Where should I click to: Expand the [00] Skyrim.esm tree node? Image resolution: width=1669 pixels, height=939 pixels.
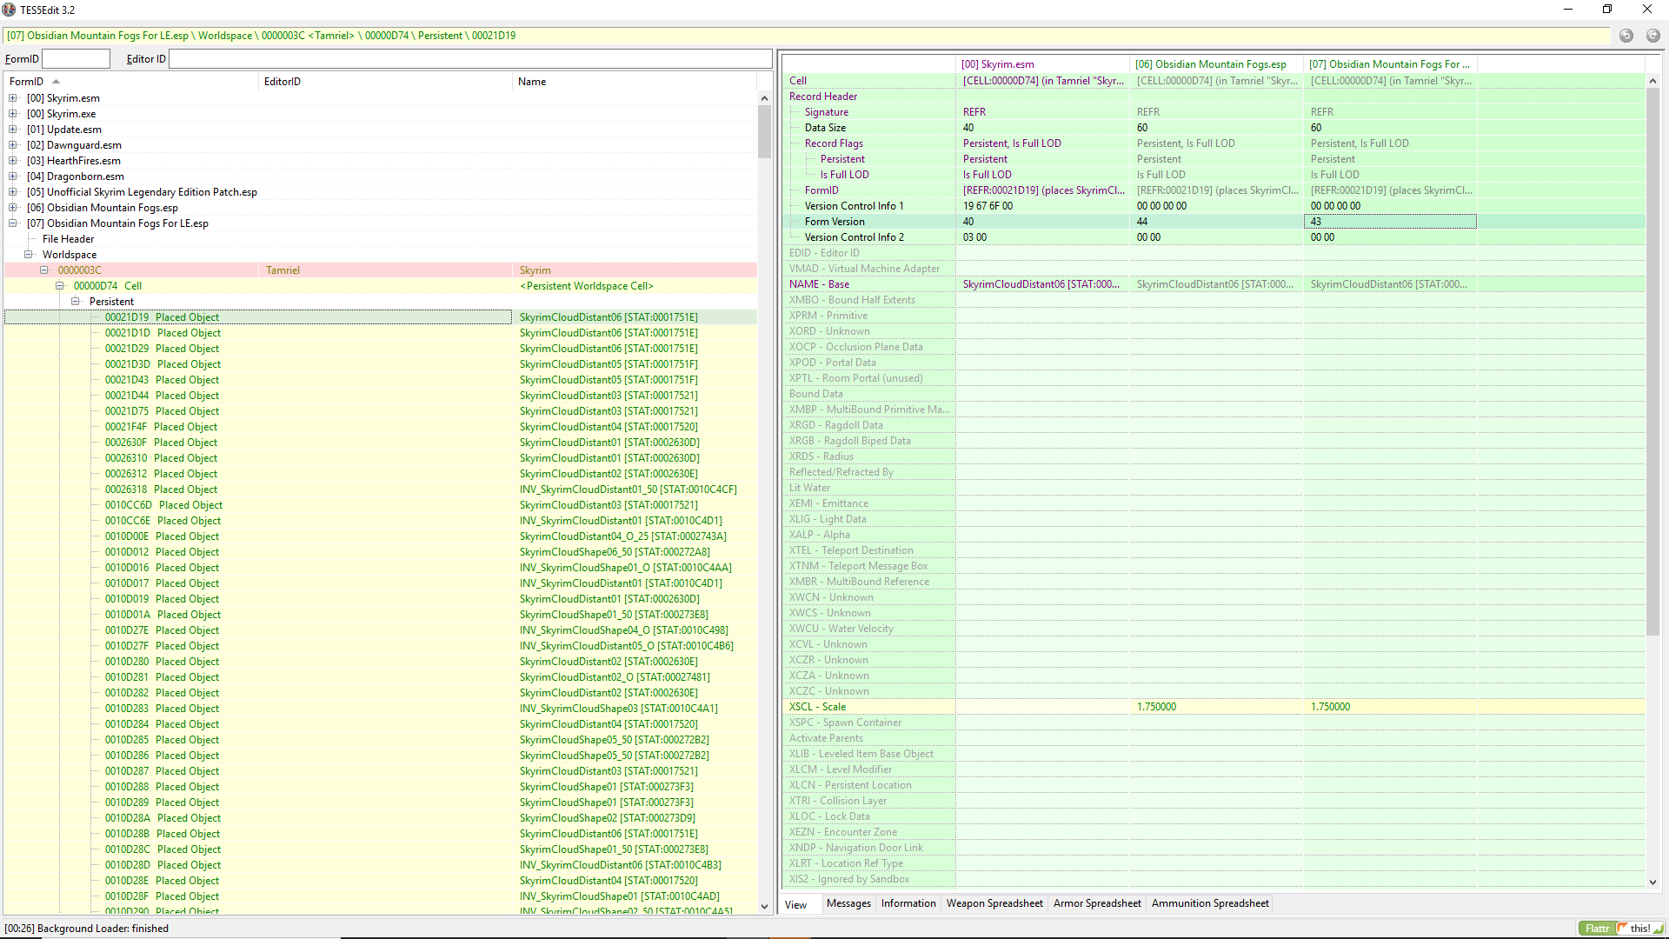click(13, 98)
